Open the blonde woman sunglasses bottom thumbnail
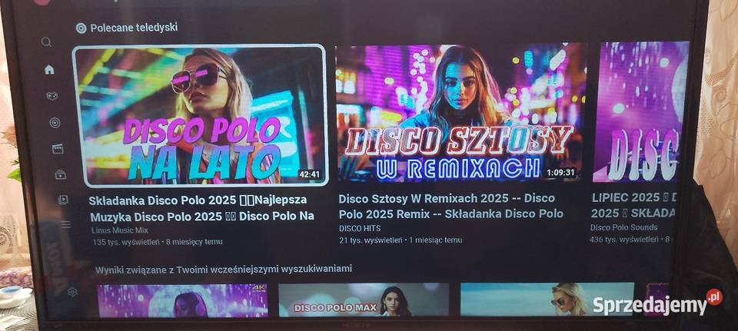Viewport: 738px width, 331px height. tap(547, 299)
